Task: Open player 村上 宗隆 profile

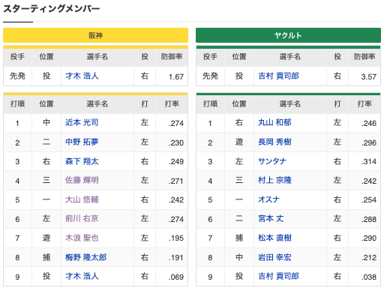Action: coord(274,181)
